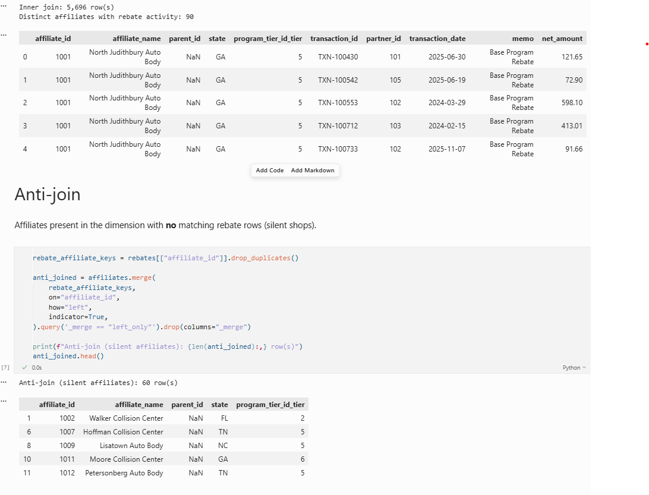Select cell TXN-100712
The height and width of the screenshot is (495, 649).
(x=338, y=126)
